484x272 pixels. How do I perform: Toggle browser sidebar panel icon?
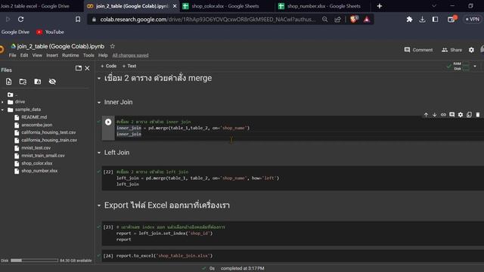point(436,19)
